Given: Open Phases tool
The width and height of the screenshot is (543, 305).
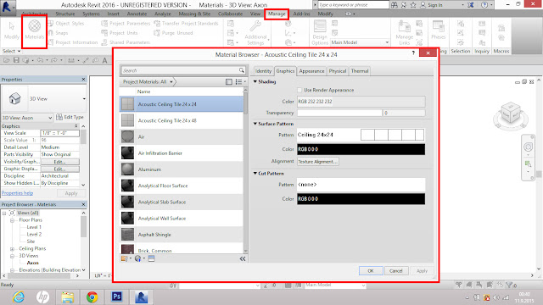Looking at the screenshot, I should pyautogui.click(x=438, y=30).
